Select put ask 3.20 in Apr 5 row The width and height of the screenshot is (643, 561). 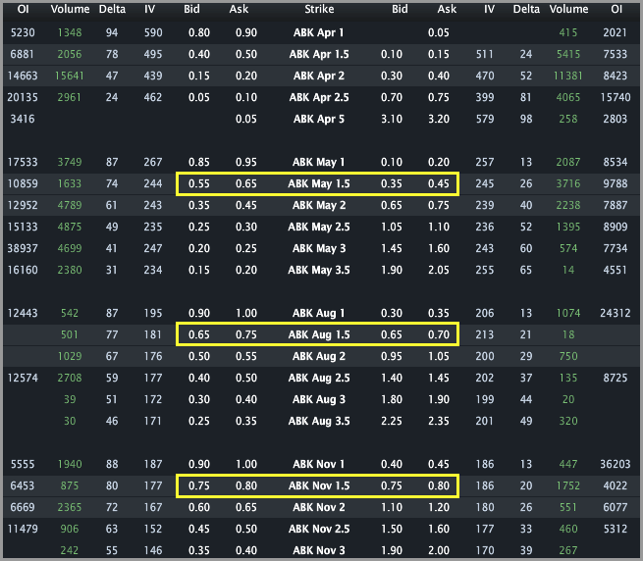pyautogui.click(x=439, y=120)
